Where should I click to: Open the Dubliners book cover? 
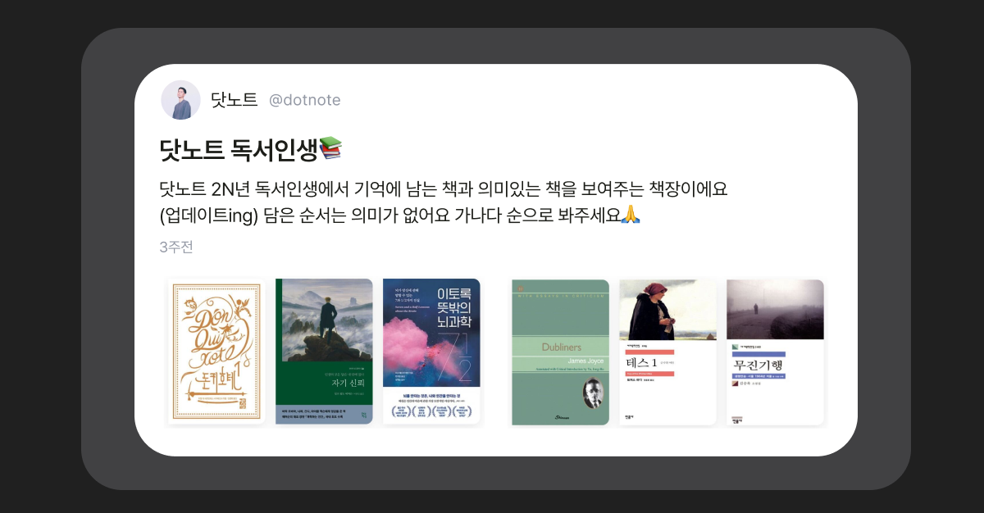[561, 352]
